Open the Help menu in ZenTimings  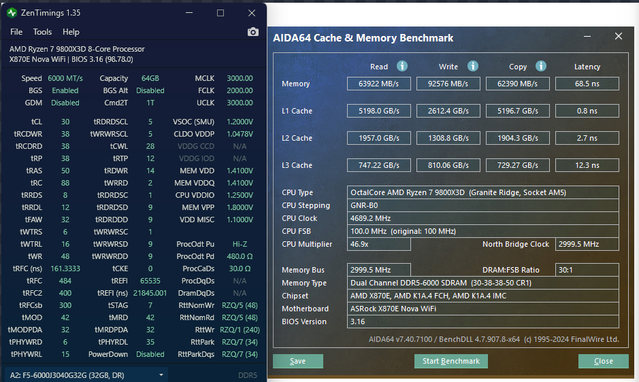[x=71, y=32]
